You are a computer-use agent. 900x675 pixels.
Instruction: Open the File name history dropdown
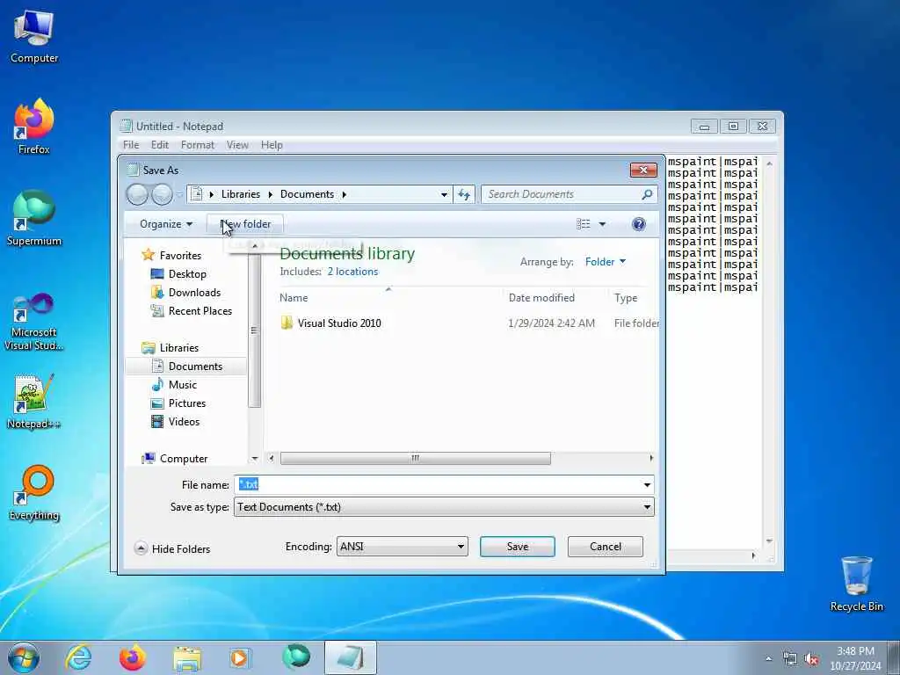tap(647, 485)
